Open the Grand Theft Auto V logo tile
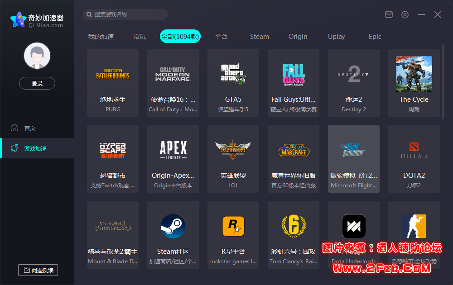The height and width of the screenshot is (285, 453). point(233,74)
